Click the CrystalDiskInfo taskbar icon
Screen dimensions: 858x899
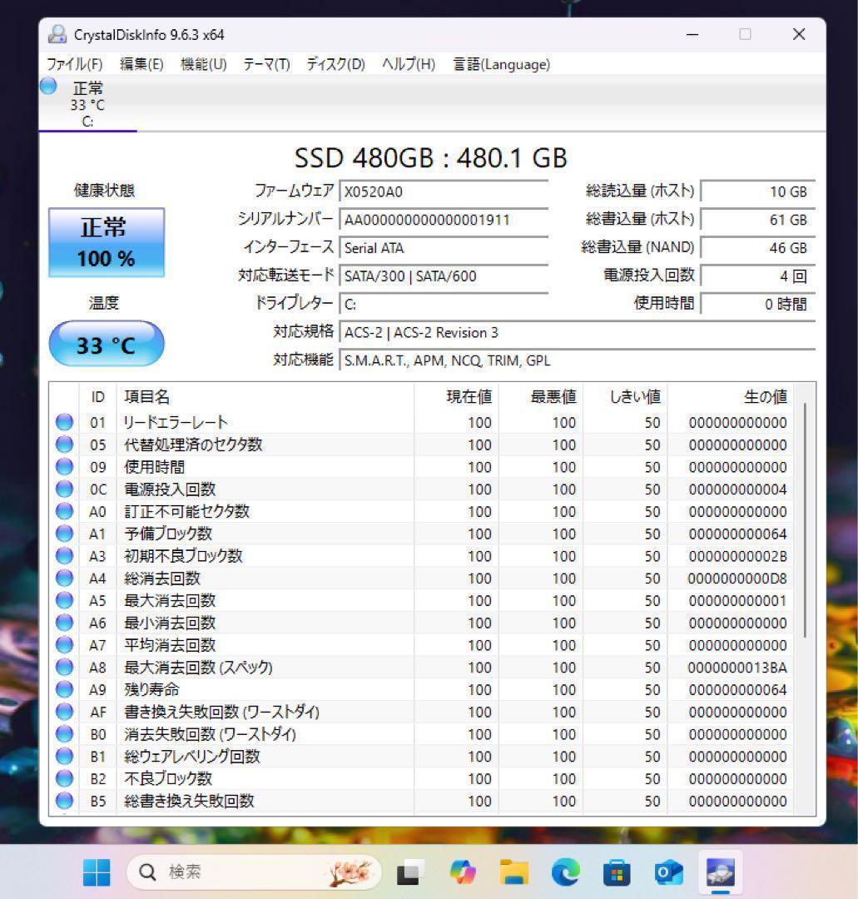pyautogui.click(x=721, y=872)
